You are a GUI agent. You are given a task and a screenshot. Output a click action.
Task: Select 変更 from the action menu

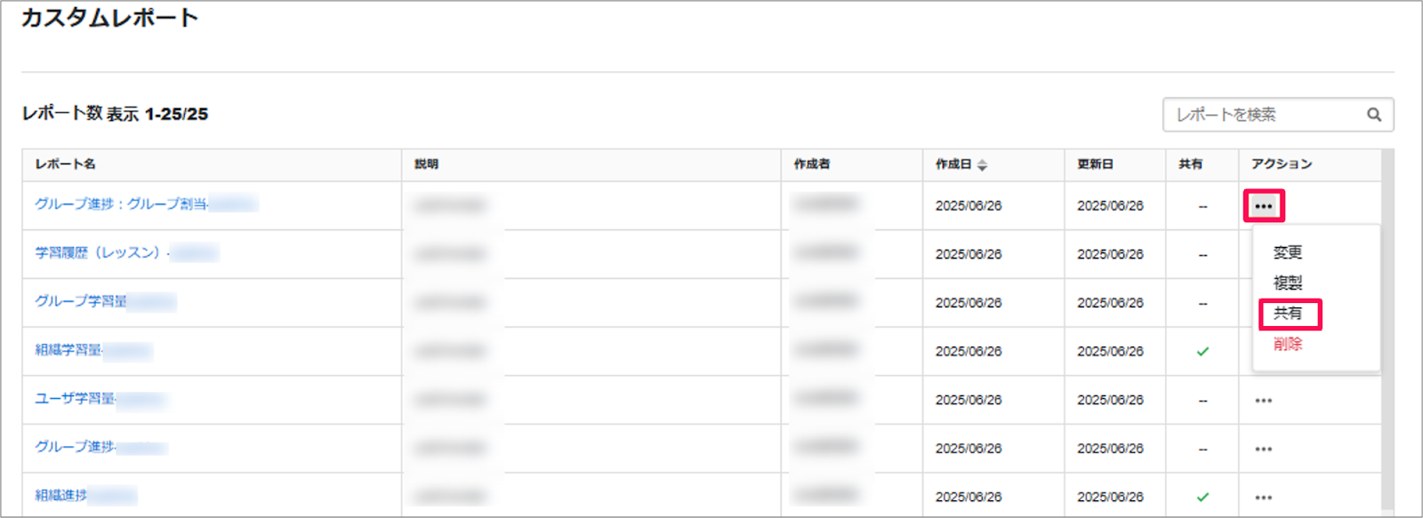(x=1287, y=252)
